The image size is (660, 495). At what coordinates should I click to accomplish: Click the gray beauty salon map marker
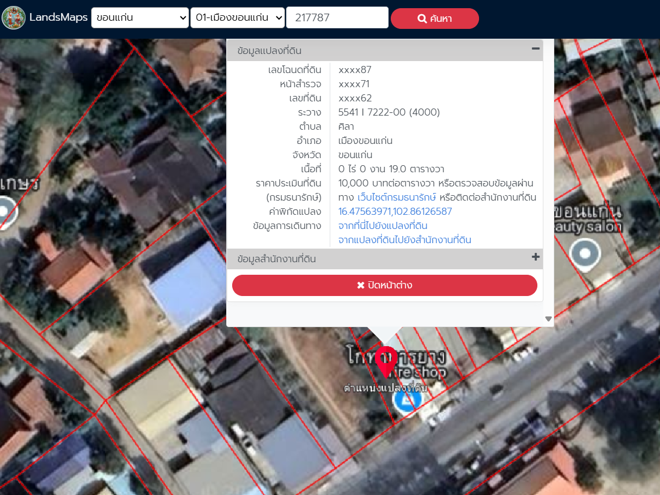pyautogui.click(x=585, y=255)
